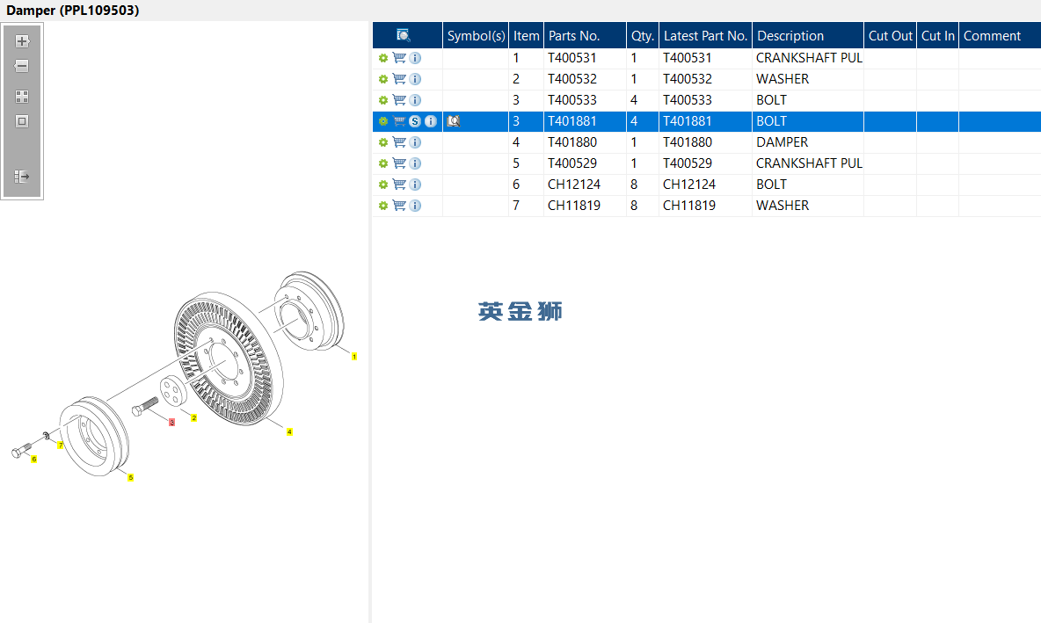
Task: Click the symbol icon in selected BOLT row
Action: [x=454, y=121]
